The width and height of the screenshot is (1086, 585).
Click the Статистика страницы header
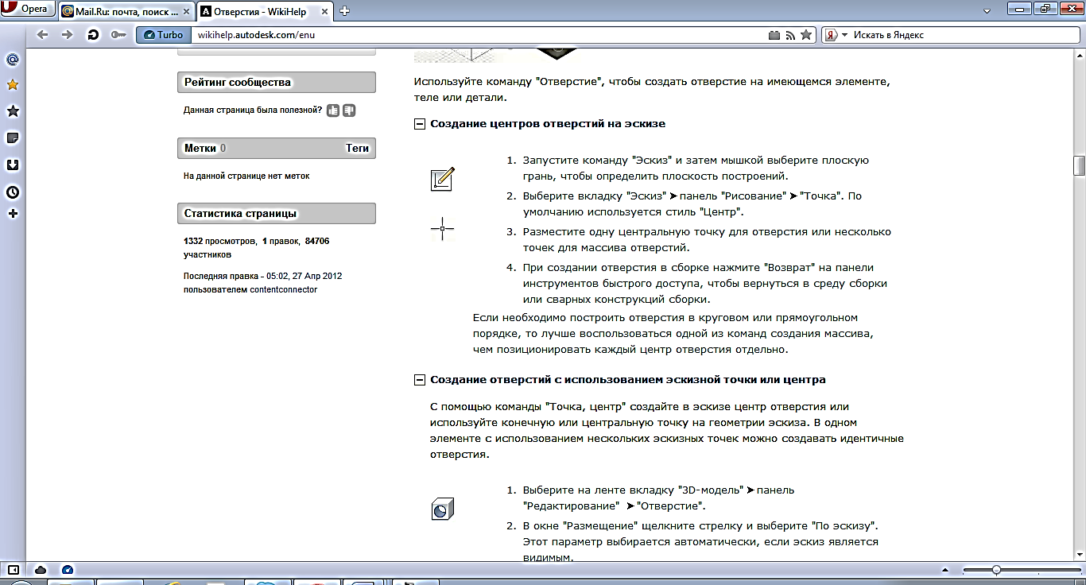[x=277, y=213]
